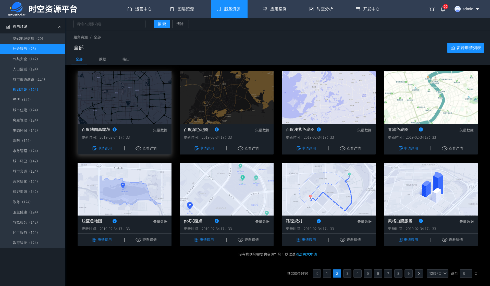Open the 资源申请列表 button
Screen dimensions: 490x286
pyautogui.click(x=465, y=48)
